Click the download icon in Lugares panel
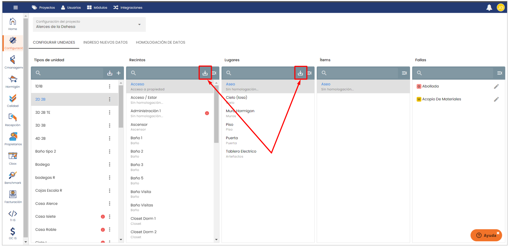 pos(300,73)
